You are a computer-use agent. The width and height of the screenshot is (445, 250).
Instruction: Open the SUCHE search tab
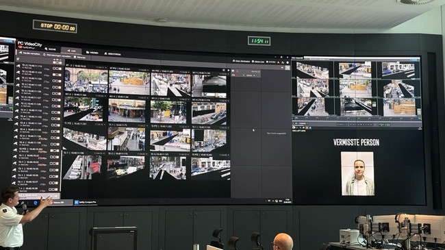[51, 49]
